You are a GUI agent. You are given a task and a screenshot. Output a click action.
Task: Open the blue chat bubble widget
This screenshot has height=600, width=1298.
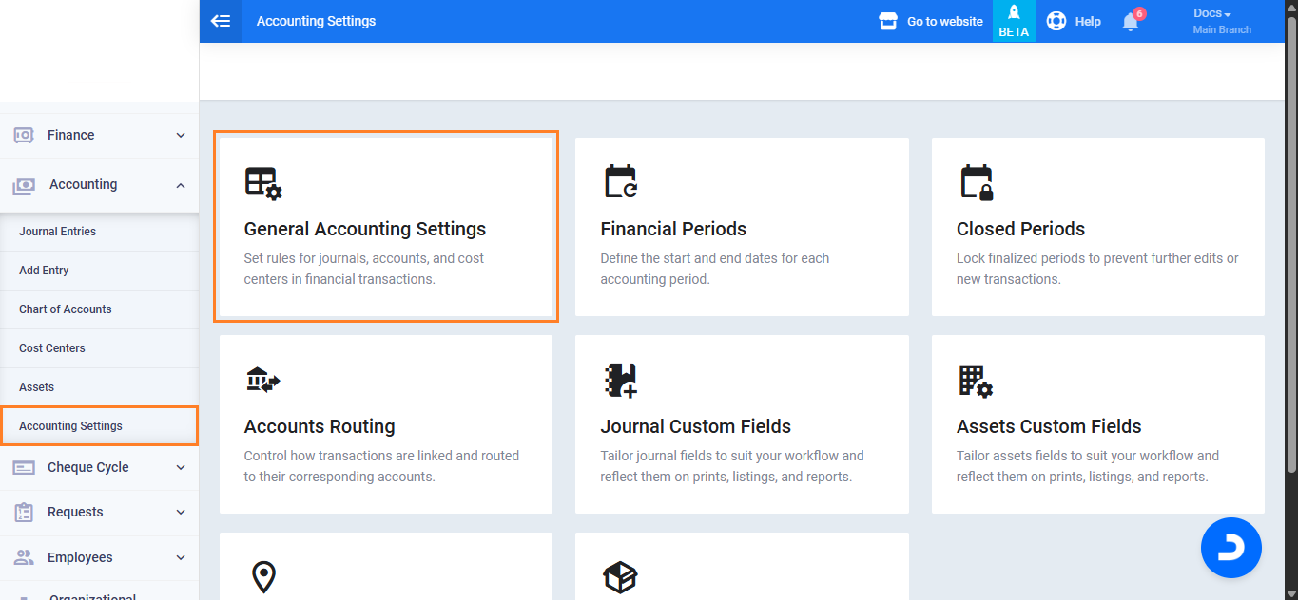(x=1230, y=548)
